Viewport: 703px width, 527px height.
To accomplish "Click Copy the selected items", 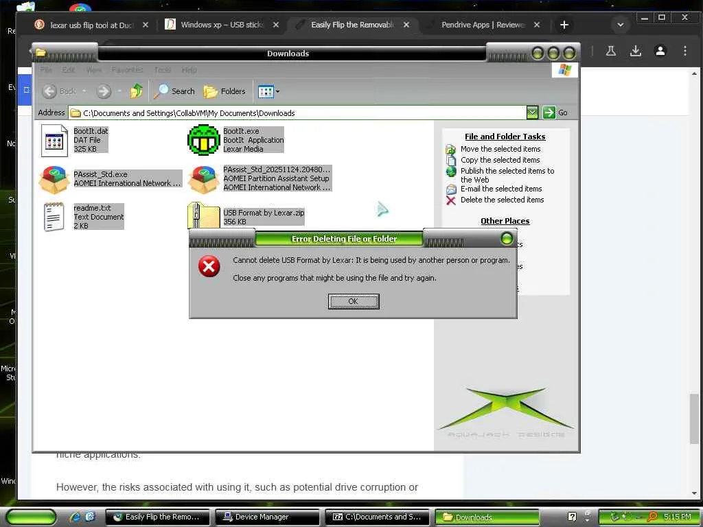I will (500, 160).
